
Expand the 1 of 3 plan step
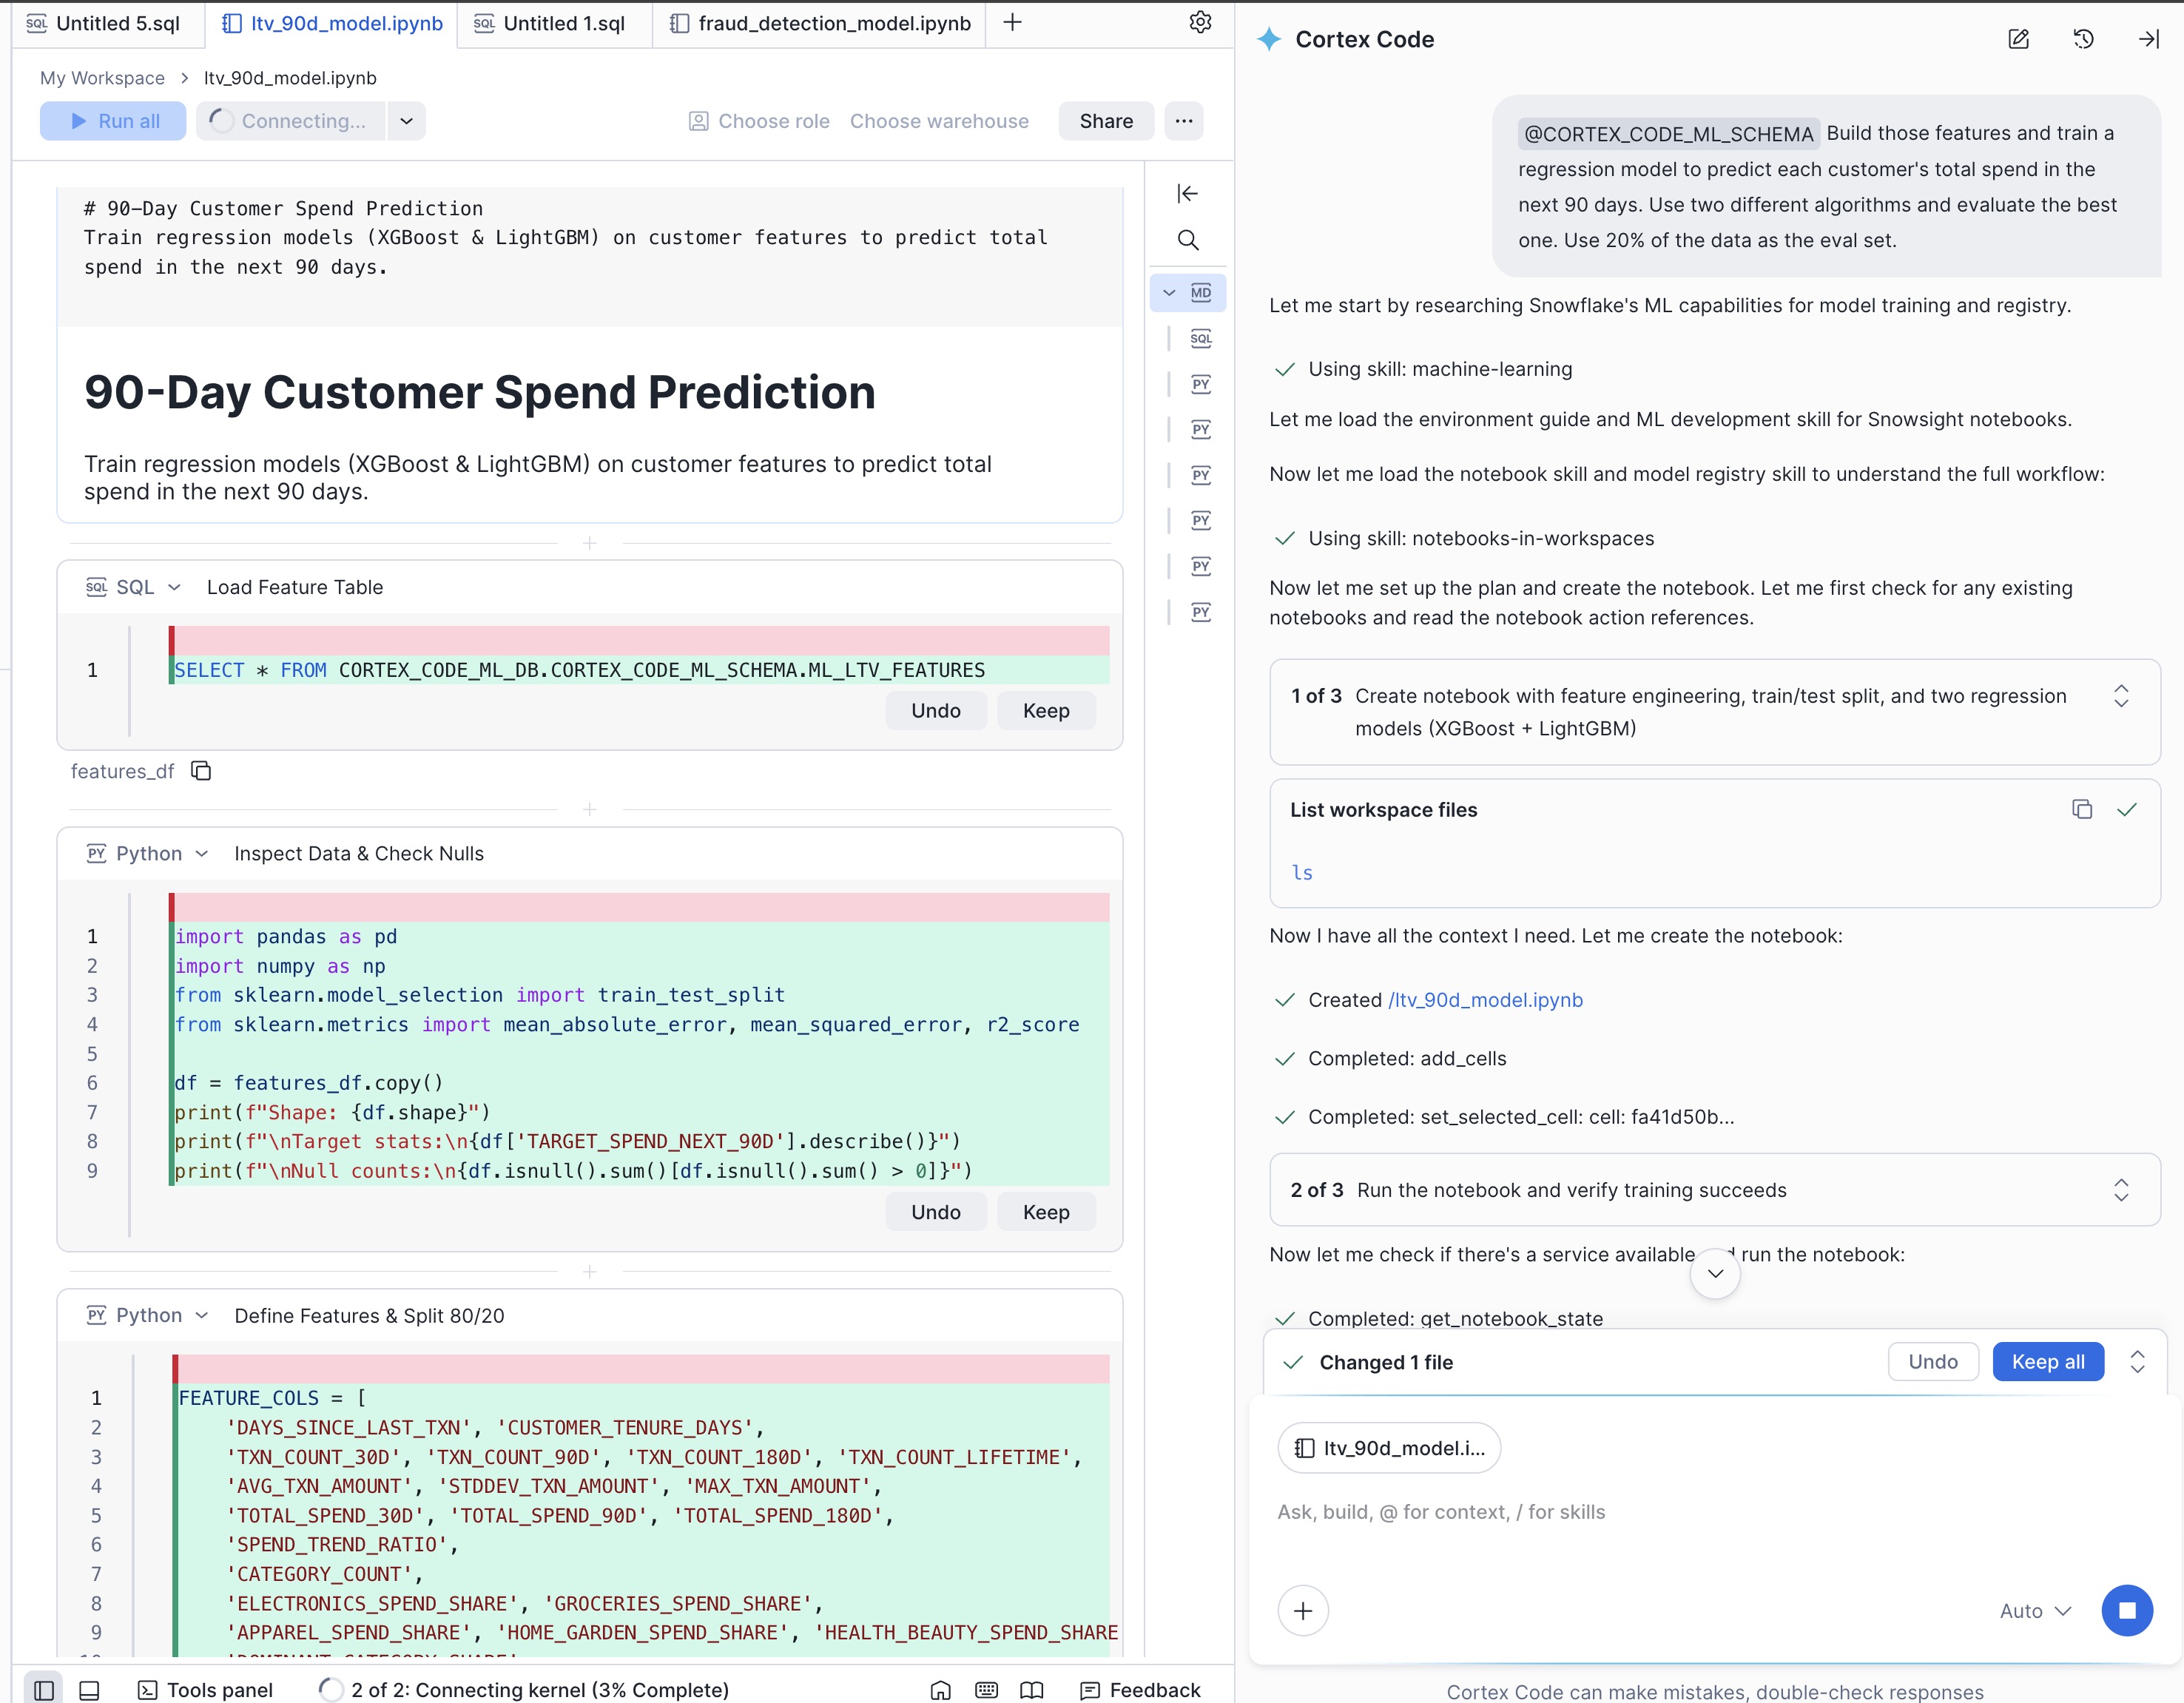[2120, 696]
